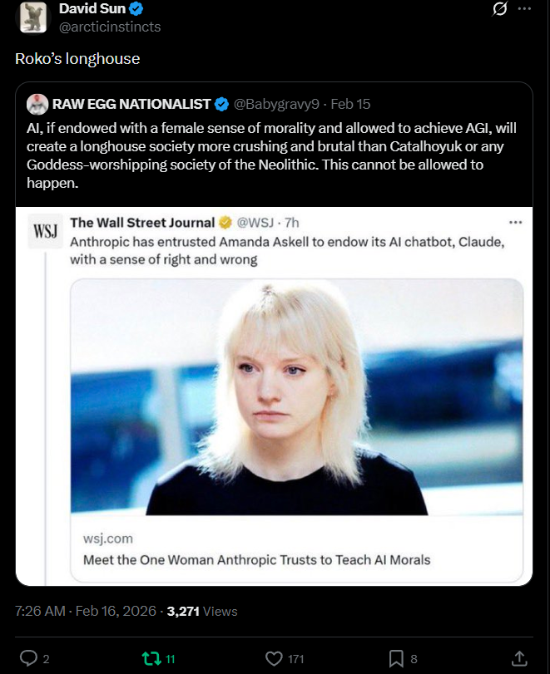This screenshot has height=674, width=550.
Task: Toggle the bookmark on this post
Action: [396, 658]
